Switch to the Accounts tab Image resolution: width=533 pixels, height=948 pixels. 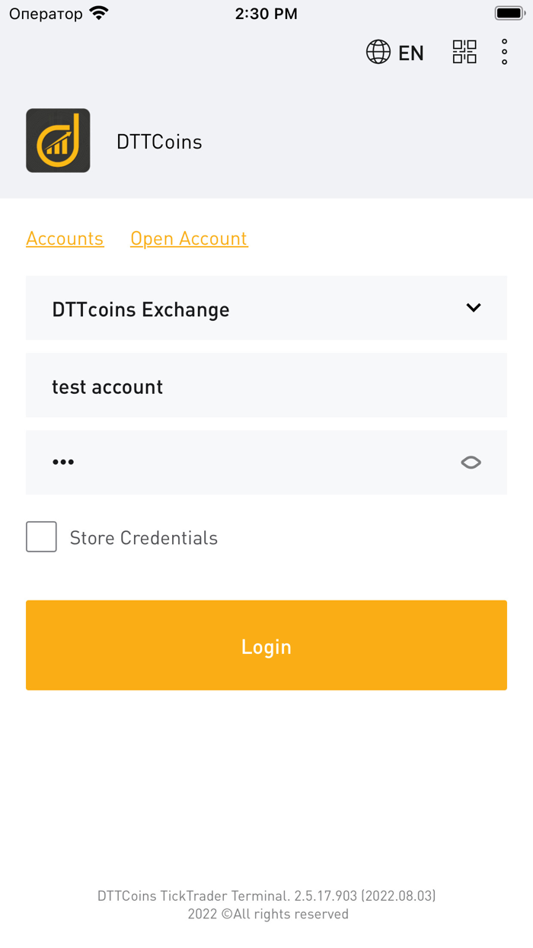pos(65,239)
